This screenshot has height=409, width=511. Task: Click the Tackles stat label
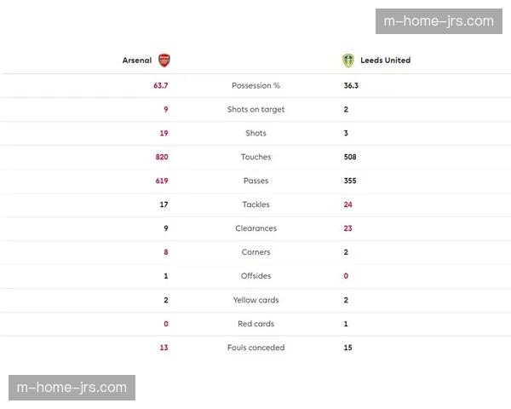[255, 205]
